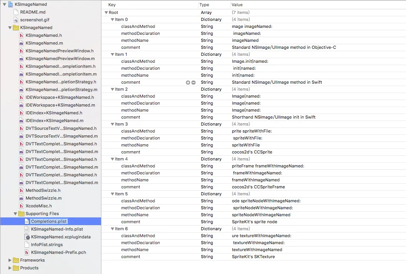The height and width of the screenshot is (274, 406).
Task: Collapse the KSImageNamed project root
Action: pyautogui.click(x=4, y=4)
